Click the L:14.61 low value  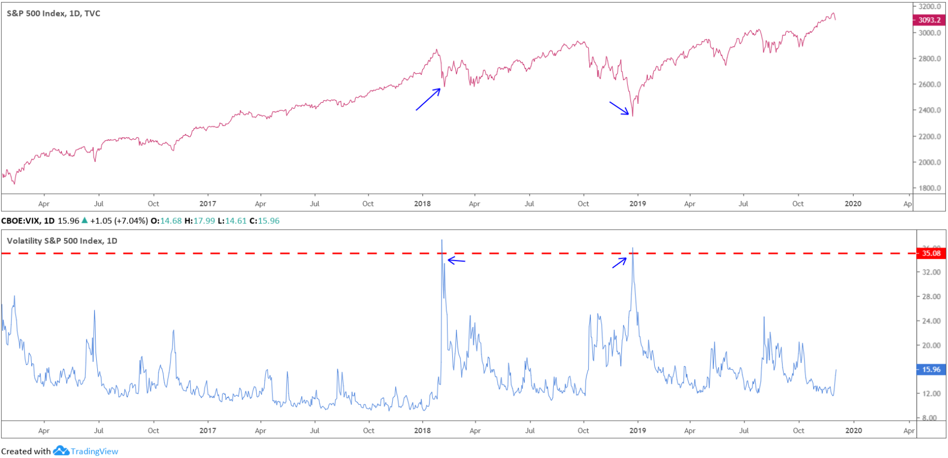232,221
